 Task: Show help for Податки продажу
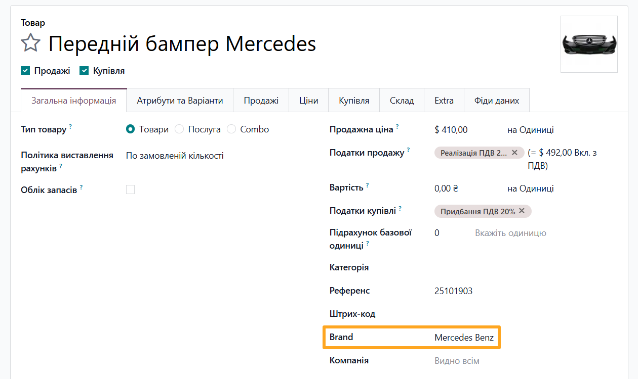point(408,150)
